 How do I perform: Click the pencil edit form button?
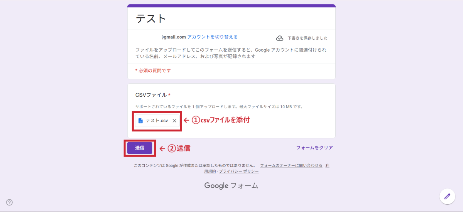447,196
